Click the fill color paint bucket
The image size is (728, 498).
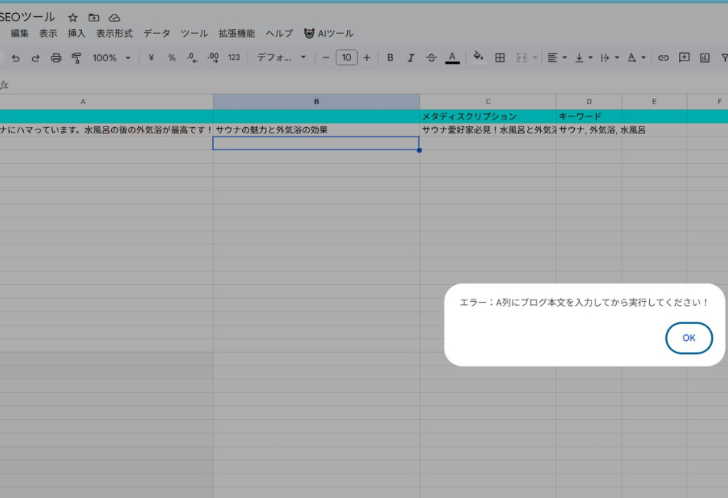coord(478,57)
